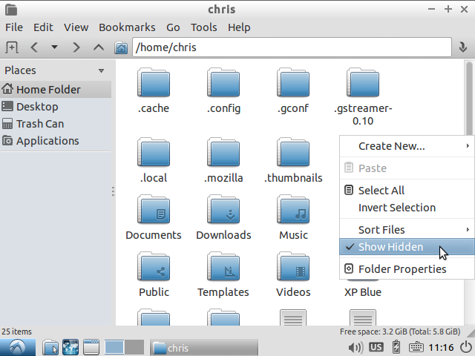Viewport: 475px width, 356px height.
Task: Open the Bookmarks menu
Action: [x=127, y=27]
